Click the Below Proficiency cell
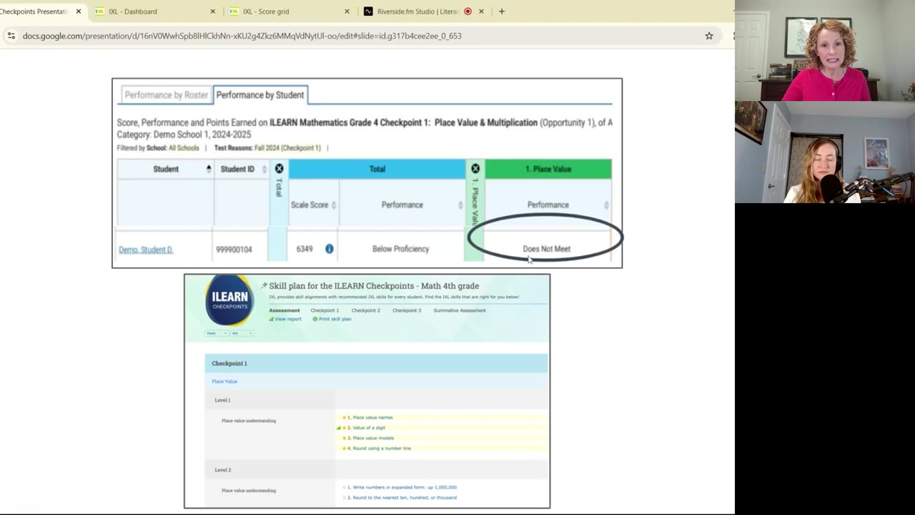 point(400,249)
